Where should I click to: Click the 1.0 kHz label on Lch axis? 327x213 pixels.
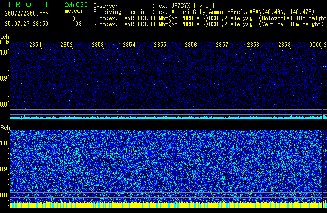[x=4, y=52]
